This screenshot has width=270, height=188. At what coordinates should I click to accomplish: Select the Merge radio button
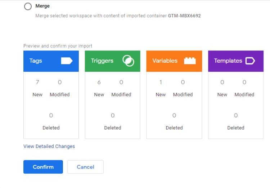(x=27, y=6)
